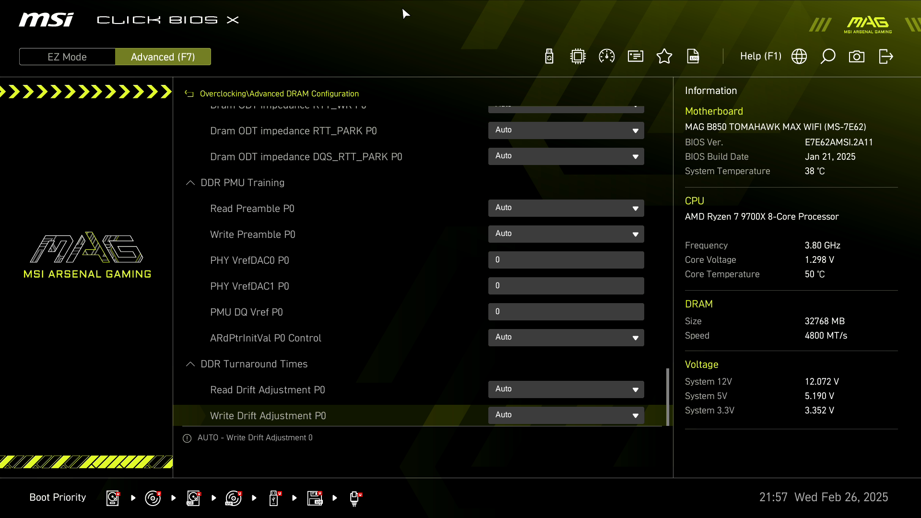This screenshot has height=518, width=921.
Task: Select the hard disk boot priority icon
Action: click(x=113, y=498)
